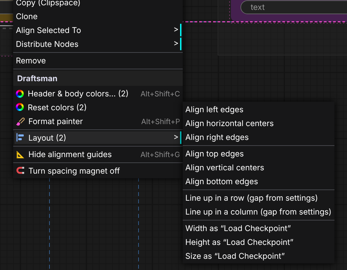Expand the Distribute Nodes arrow

[176, 44]
